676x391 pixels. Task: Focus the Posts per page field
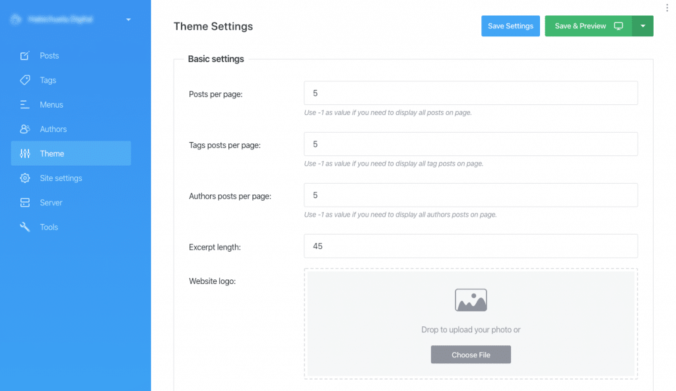[x=470, y=92]
